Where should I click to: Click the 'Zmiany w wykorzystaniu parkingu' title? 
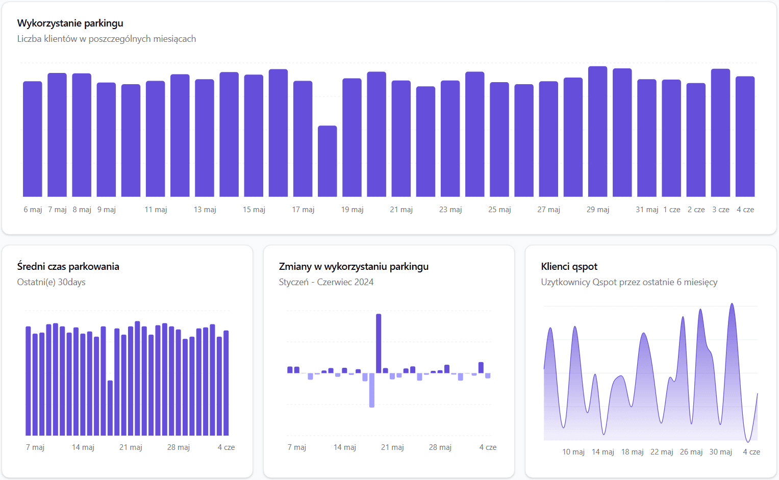tap(354, 266)
